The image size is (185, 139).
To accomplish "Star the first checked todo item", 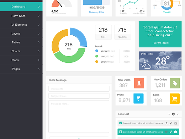I will [x=166, y=123].
